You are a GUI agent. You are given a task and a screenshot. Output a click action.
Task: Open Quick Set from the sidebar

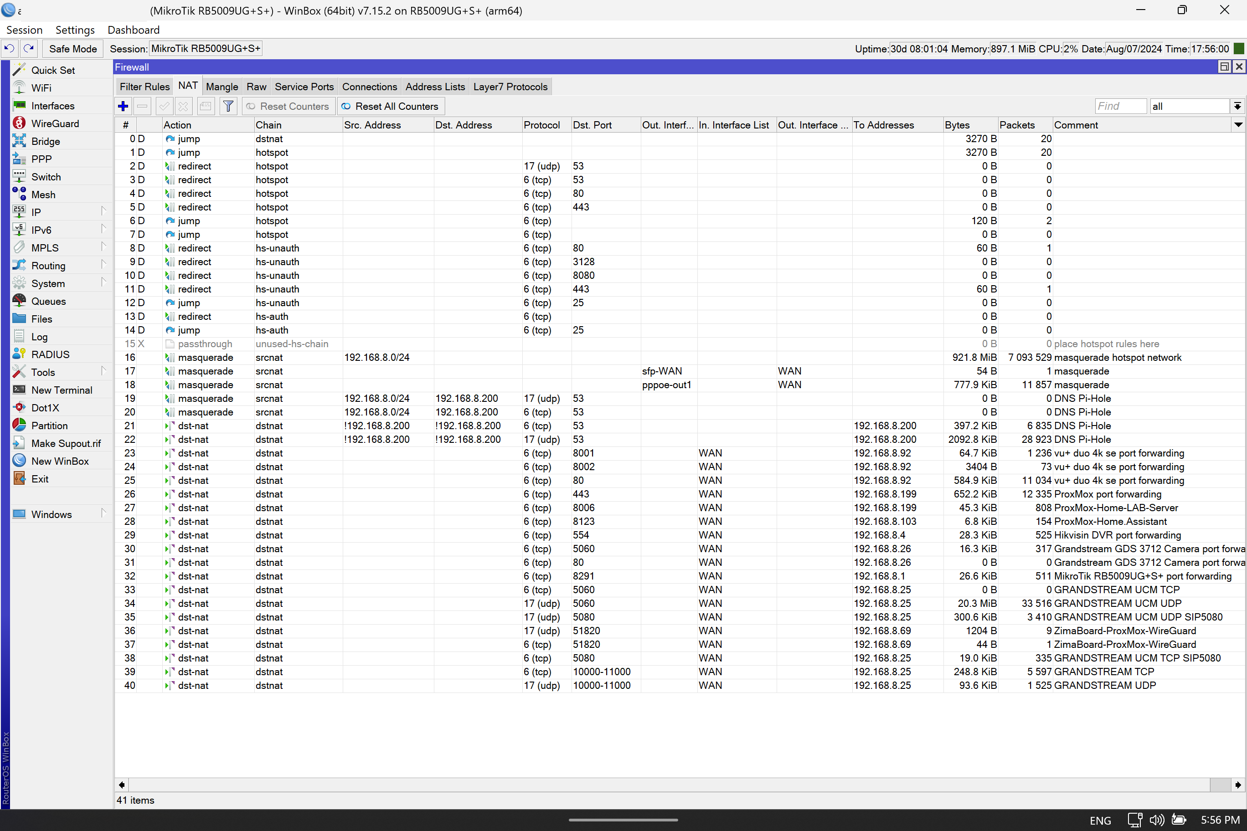click(x=52, y=69)
